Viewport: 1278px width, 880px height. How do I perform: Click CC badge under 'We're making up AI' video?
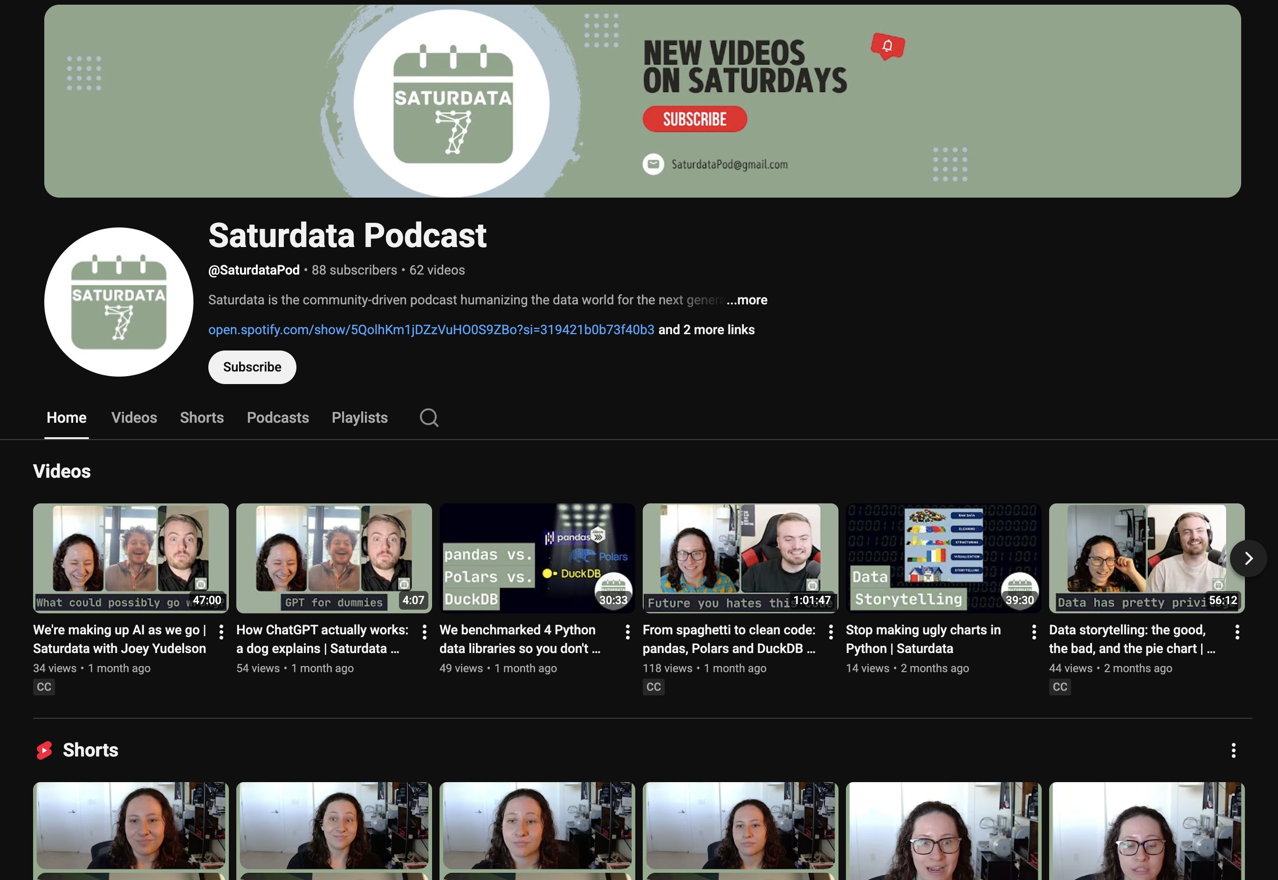[x=43, y=687]
